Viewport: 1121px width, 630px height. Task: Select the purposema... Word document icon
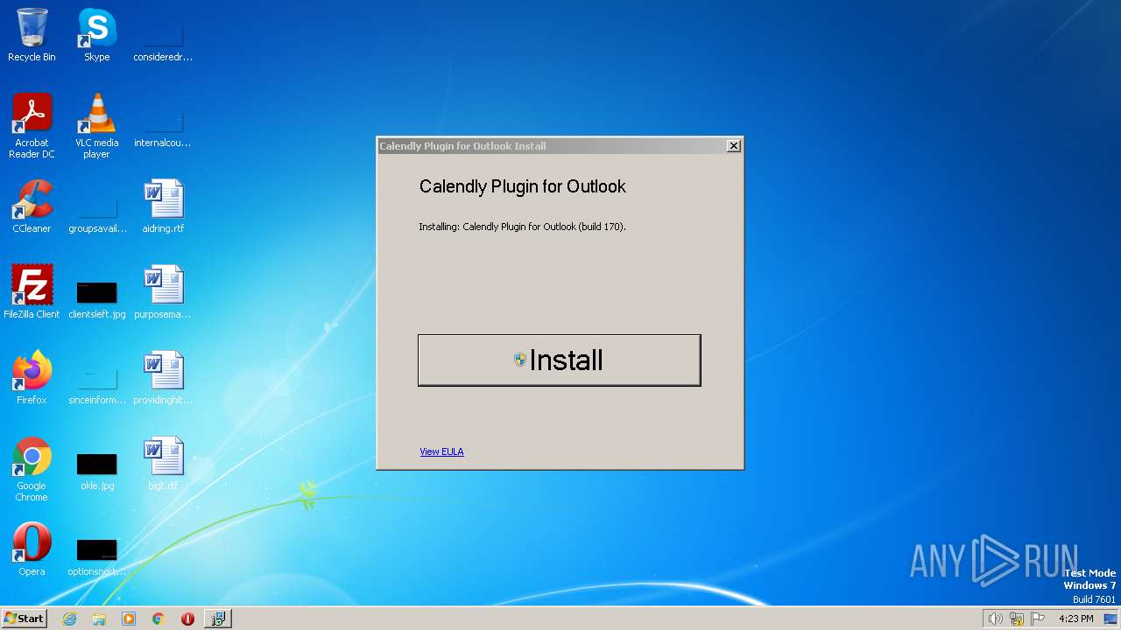pos(163,292)
